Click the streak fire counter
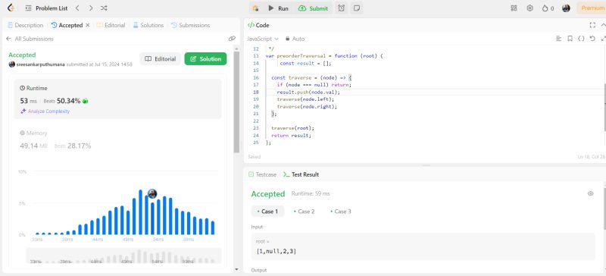Image resolution: width=606 pixels, height=276 pixels. [x=548, y=8]
